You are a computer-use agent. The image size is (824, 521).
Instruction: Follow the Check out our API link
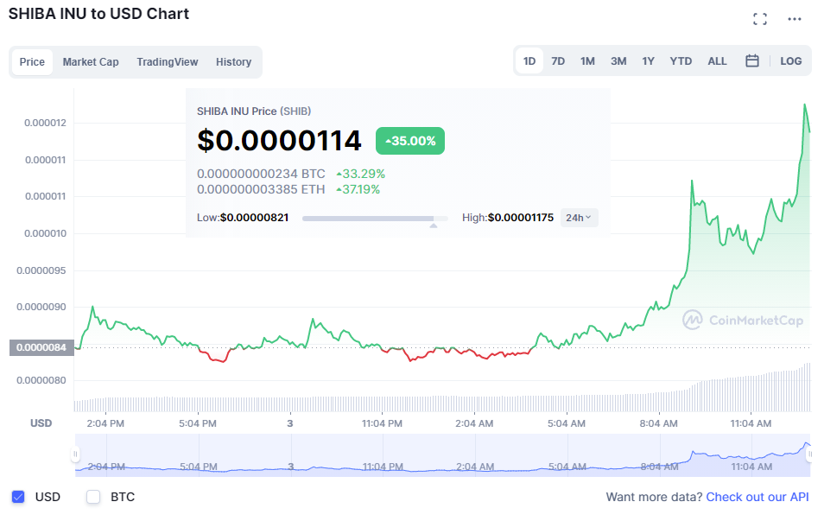757,497
